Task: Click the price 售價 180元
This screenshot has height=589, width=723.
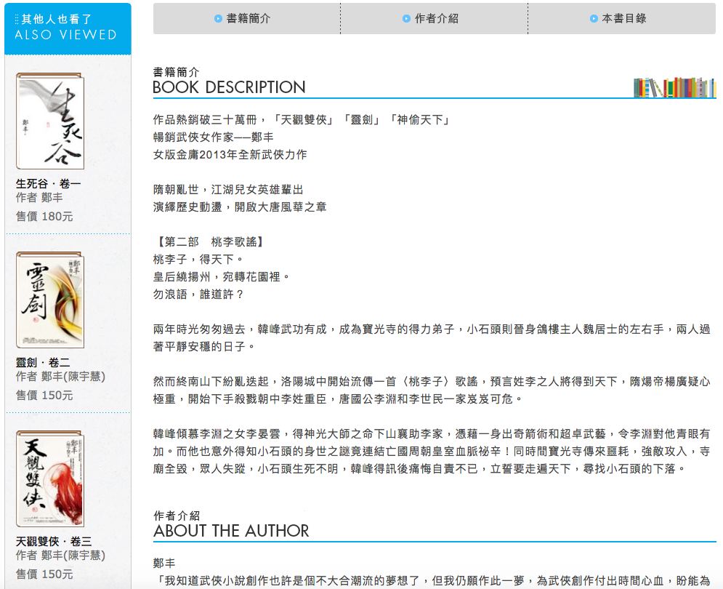Action: click(x=44, y=217)
